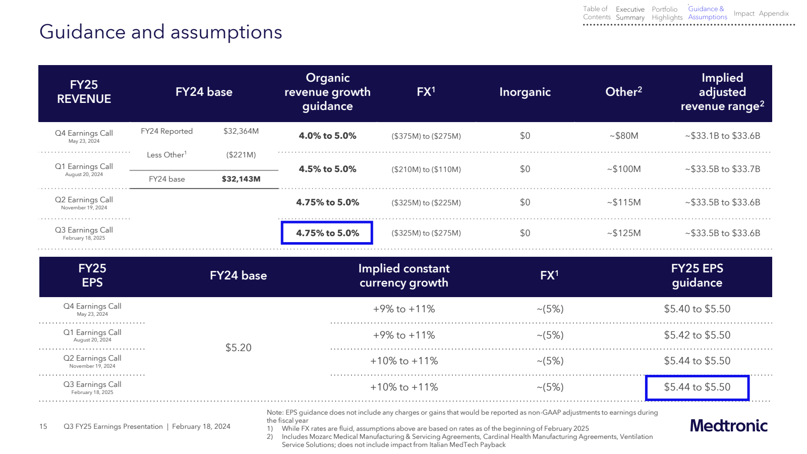Click the Q3 EPS growth +10% to +11%
The width and height of the screenshot is (807, 454).
pyautogui.click(x=404, y=387)
